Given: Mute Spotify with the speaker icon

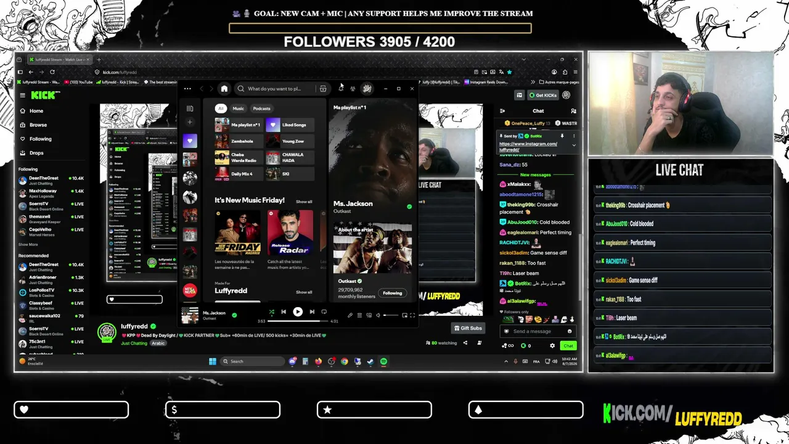Looking at the screenshot, I should pos(378,315).
